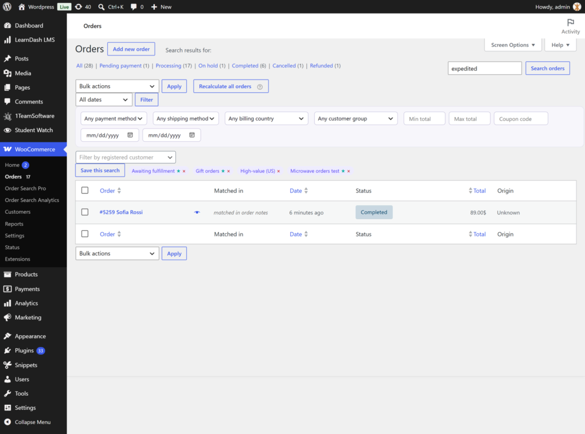Remove the Awaiting fulfillment saved search
This screenshot has width=585, height=434.
coord(184,171)
